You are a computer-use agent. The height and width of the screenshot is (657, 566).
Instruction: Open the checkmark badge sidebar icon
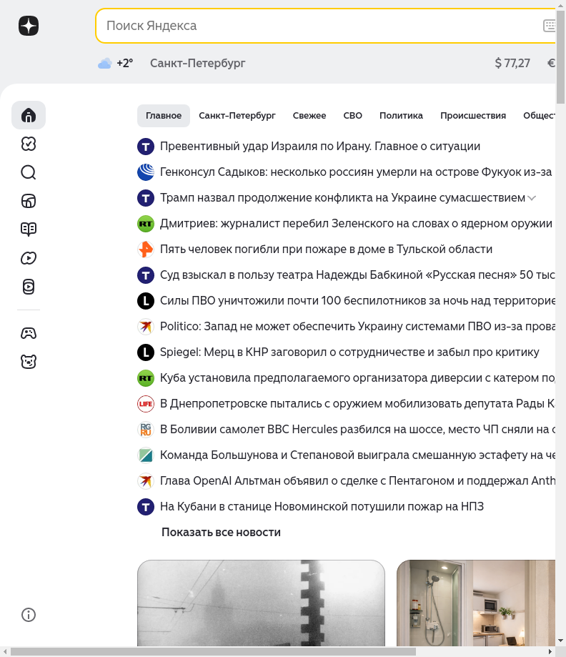point(29,144)
